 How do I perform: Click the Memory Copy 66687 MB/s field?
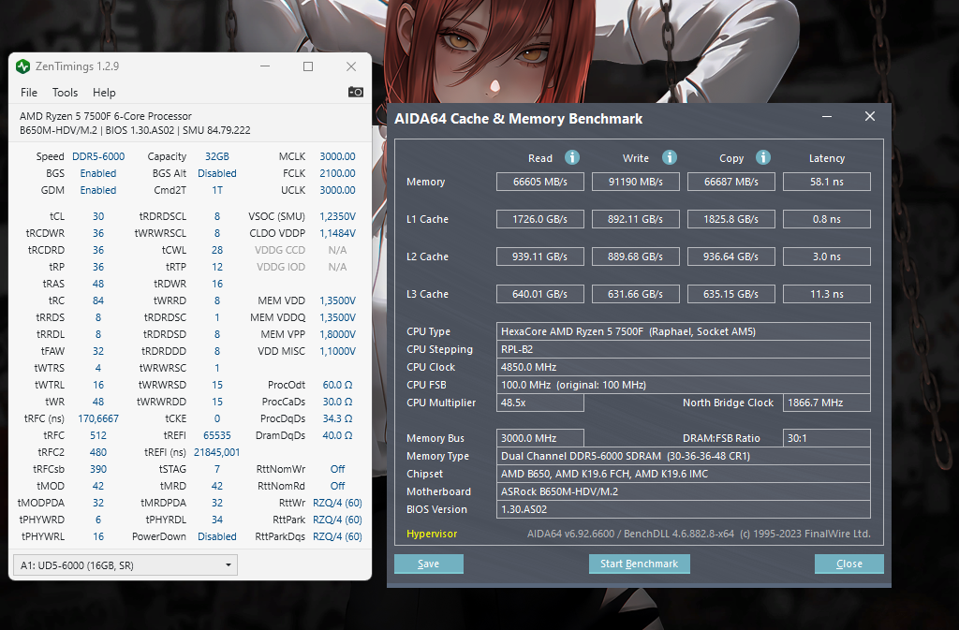pyautogui.click(x=730, y=182)
